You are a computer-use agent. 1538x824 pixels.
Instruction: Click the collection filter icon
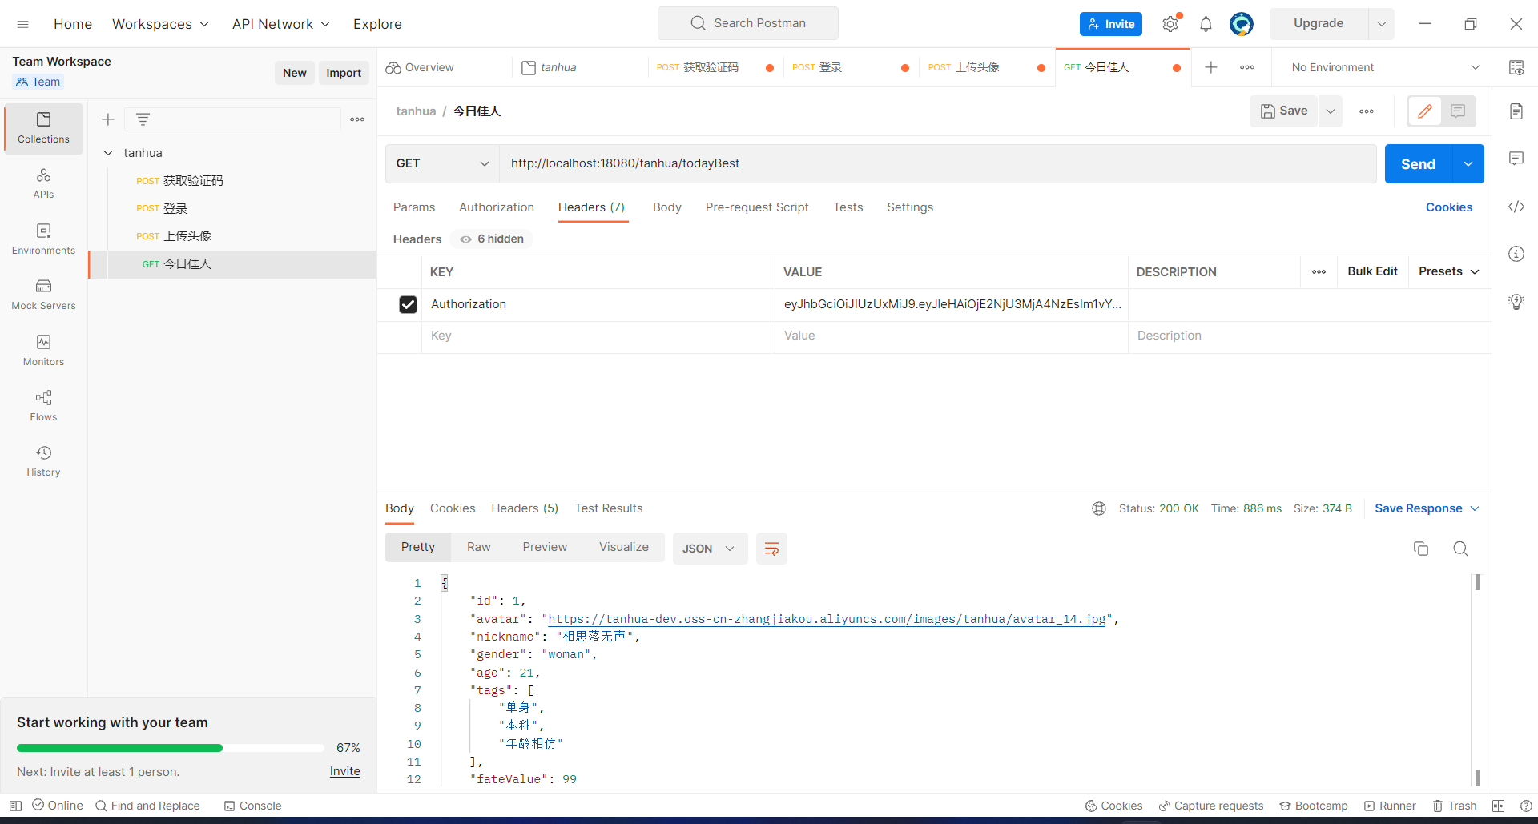[x=143, y=119]
